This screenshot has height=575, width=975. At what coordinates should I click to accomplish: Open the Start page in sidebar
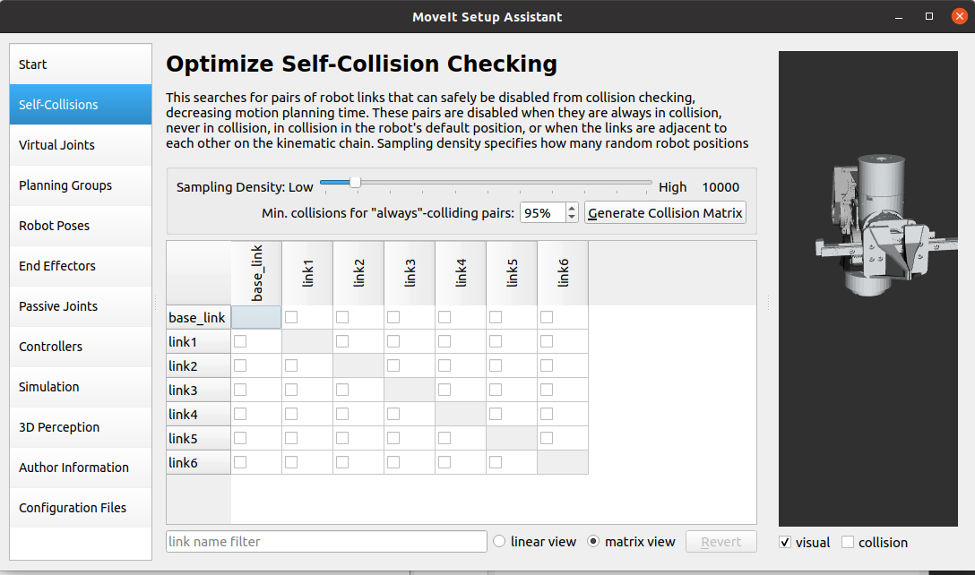81,64
